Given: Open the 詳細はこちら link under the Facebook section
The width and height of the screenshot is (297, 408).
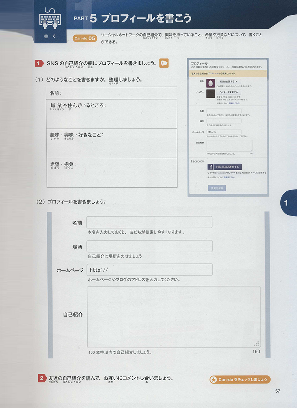Looking at the screenshot, I should (x=229, y=177).
